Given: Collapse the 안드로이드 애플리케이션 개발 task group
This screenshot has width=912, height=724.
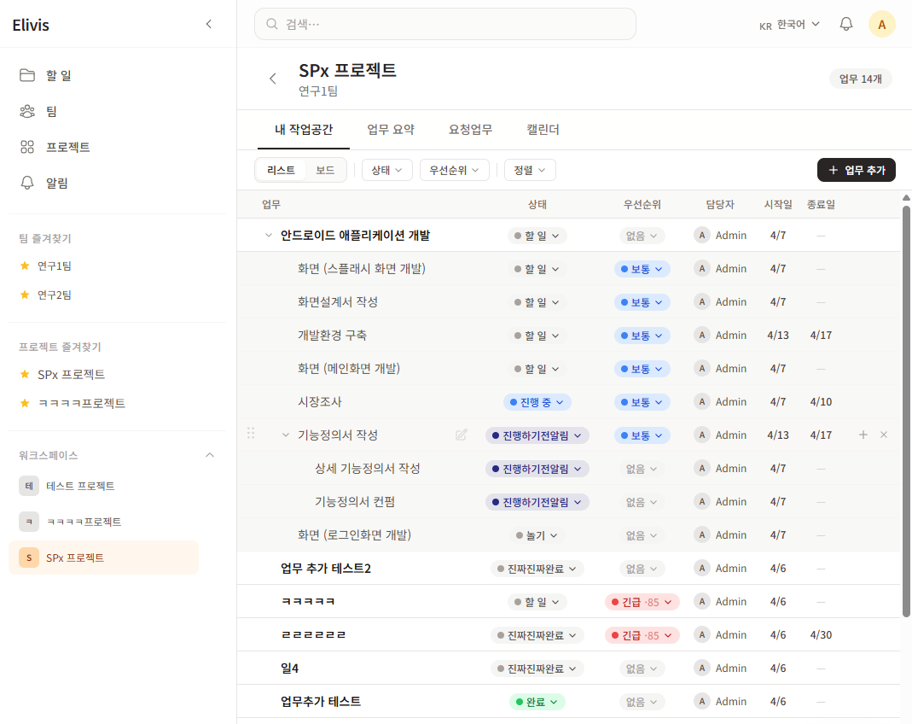Looking at the screenshot, I should (x=269, y=236).
